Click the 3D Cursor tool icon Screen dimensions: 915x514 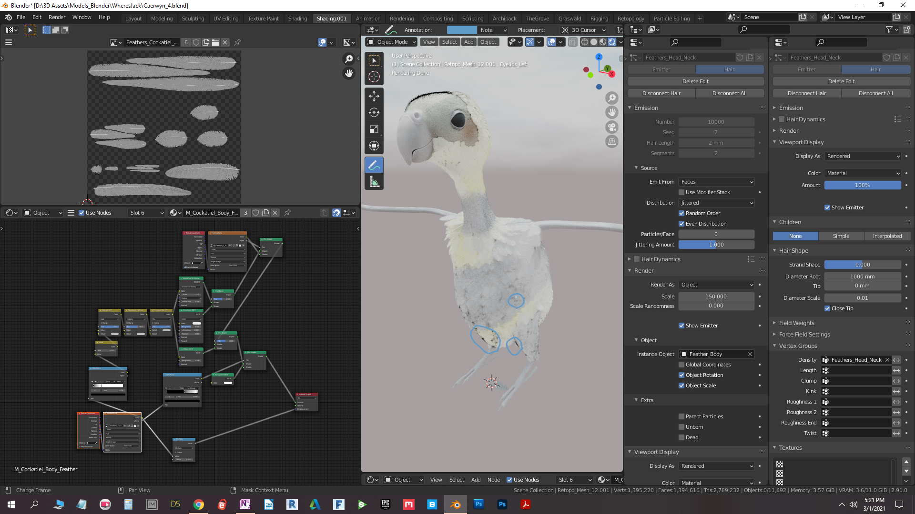click(374, 77)
